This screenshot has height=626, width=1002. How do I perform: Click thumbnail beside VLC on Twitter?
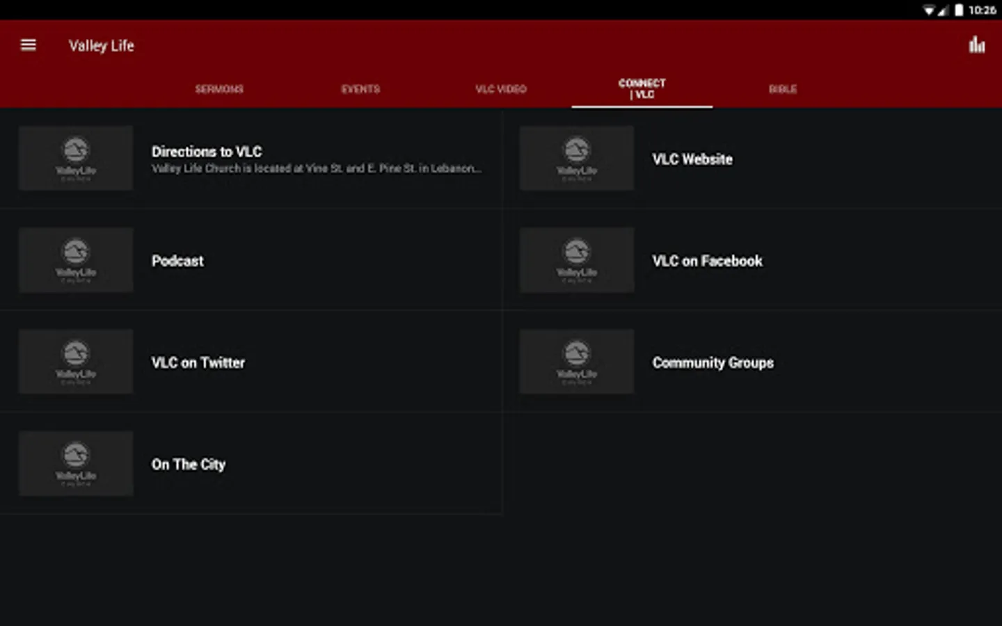(76, 362)
